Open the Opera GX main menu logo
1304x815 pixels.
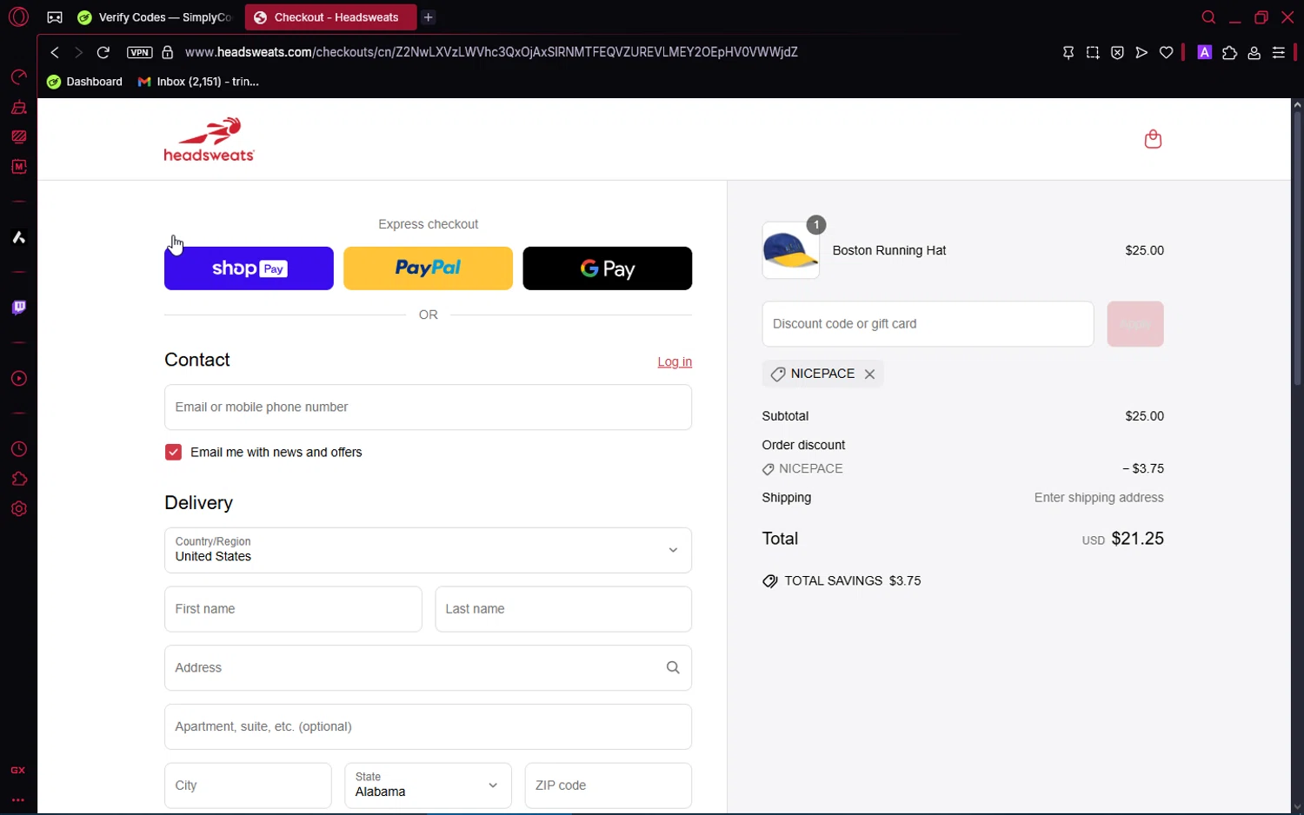coord(18,17)
